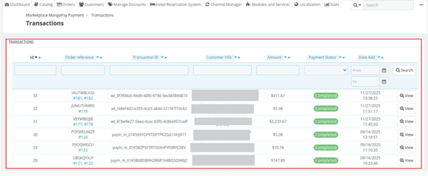Open the Localization menu
This screenshot has width=428, height=176.
point(307,5)
